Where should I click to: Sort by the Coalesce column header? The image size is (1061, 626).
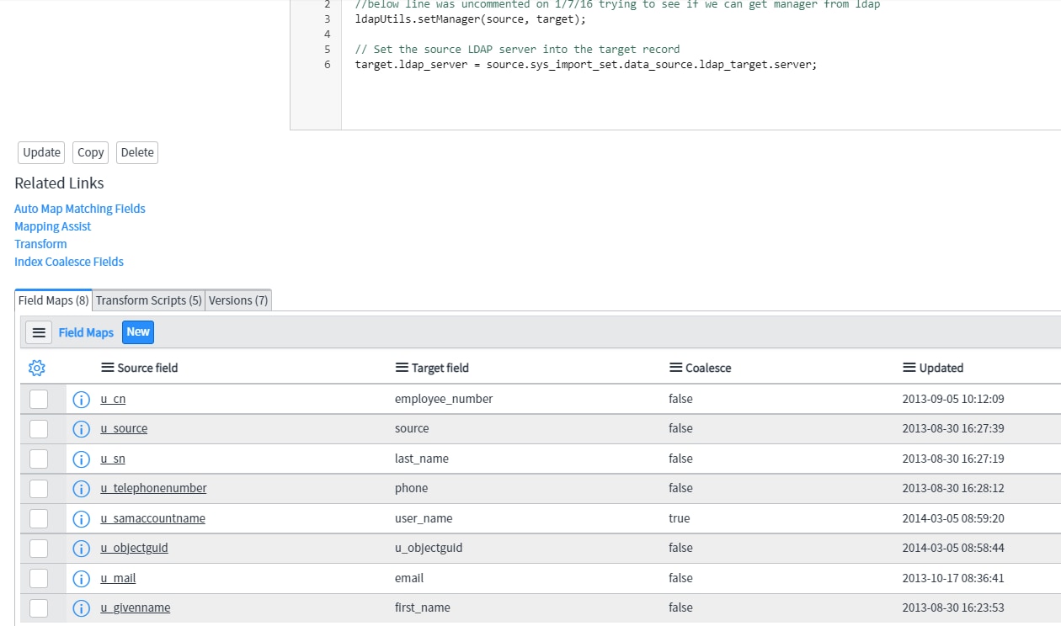tap(708, 368)
